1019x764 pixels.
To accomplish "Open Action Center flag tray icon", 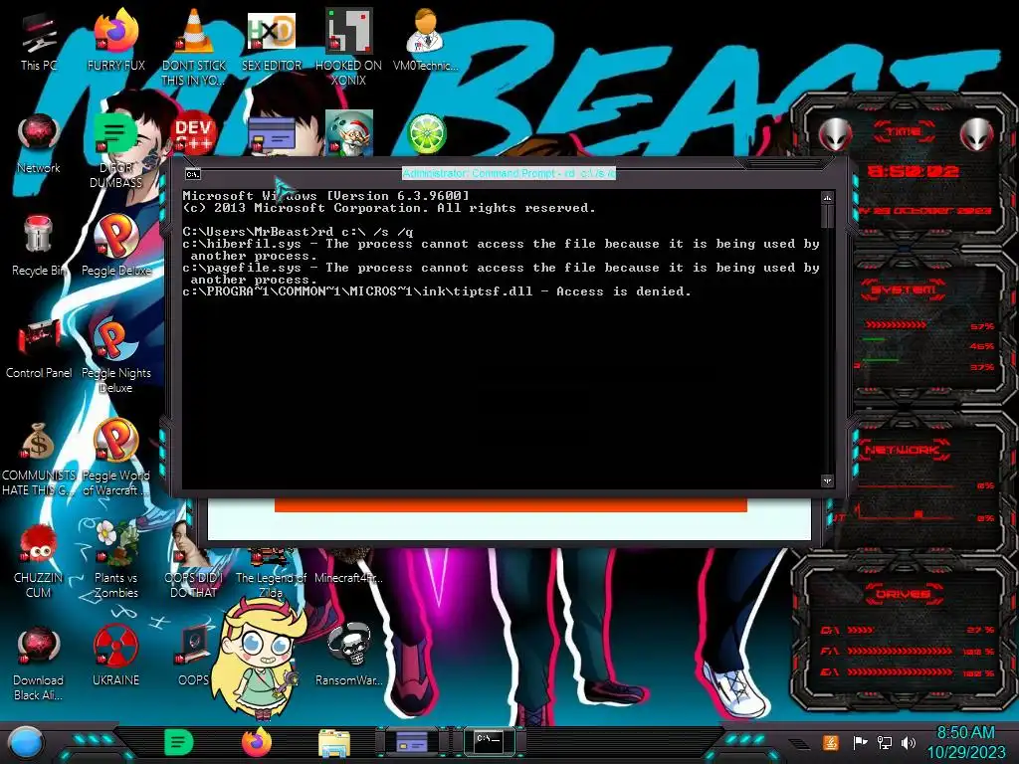I will pyautogui.click(x=860, y=742).
